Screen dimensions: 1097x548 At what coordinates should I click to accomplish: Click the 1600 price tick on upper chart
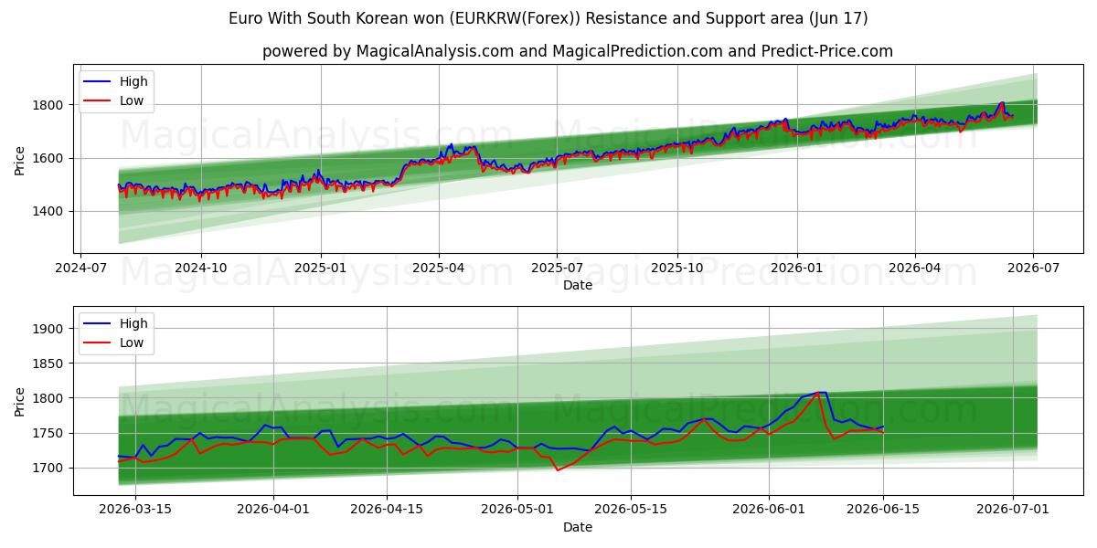50,158
